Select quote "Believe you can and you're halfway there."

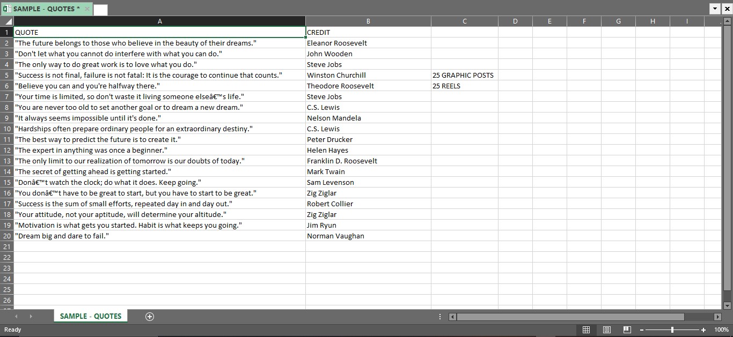(x=159, y=86)
